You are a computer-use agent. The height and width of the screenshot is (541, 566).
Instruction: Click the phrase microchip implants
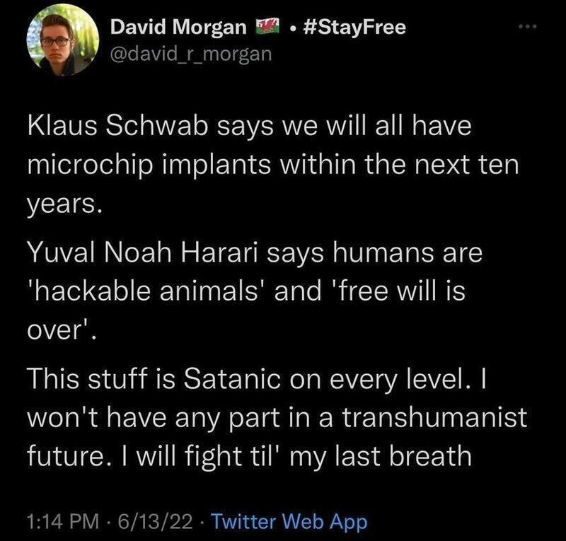pos(149,165)
